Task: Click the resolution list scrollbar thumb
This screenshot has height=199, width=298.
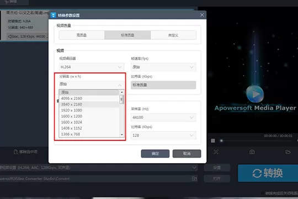Action: pos(121,99)
